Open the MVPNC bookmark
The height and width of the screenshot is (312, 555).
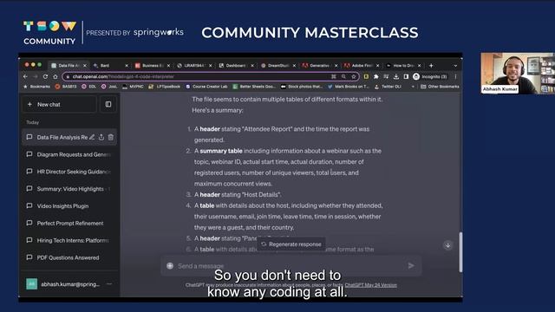(x=133, y=87)
